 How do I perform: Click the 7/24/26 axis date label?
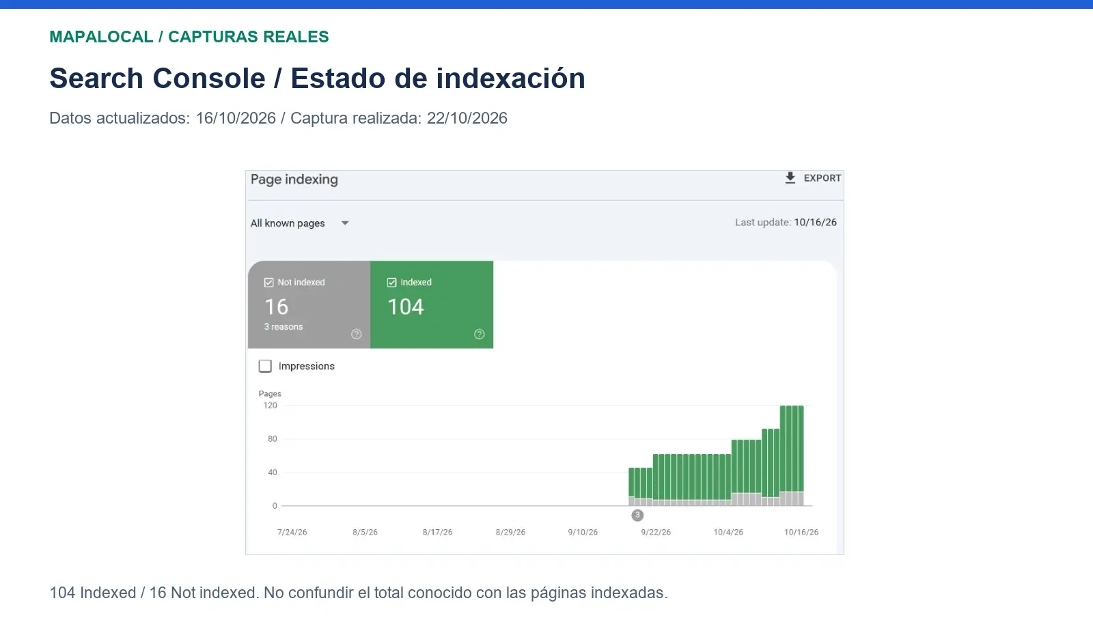(292, 532)
